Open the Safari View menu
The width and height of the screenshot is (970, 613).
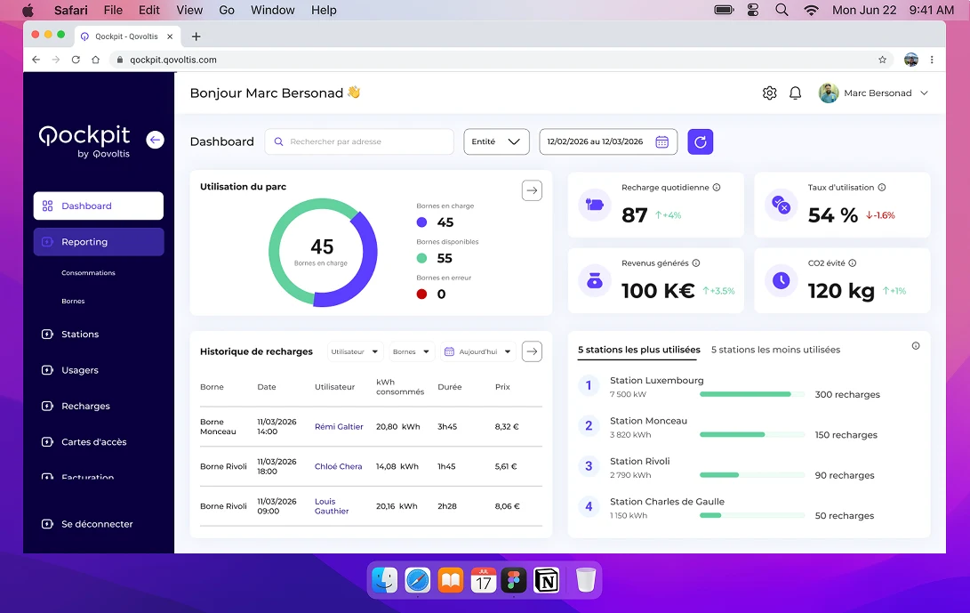pos(189,10)
